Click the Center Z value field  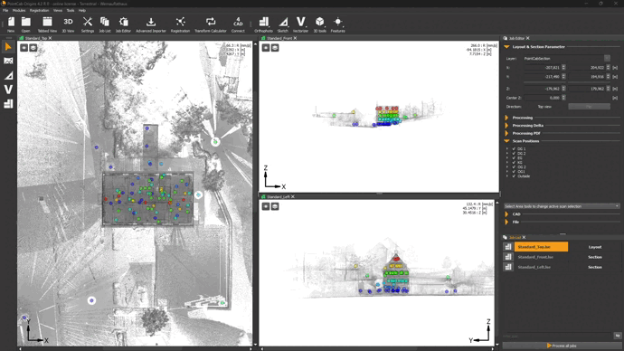pos(542,98)
